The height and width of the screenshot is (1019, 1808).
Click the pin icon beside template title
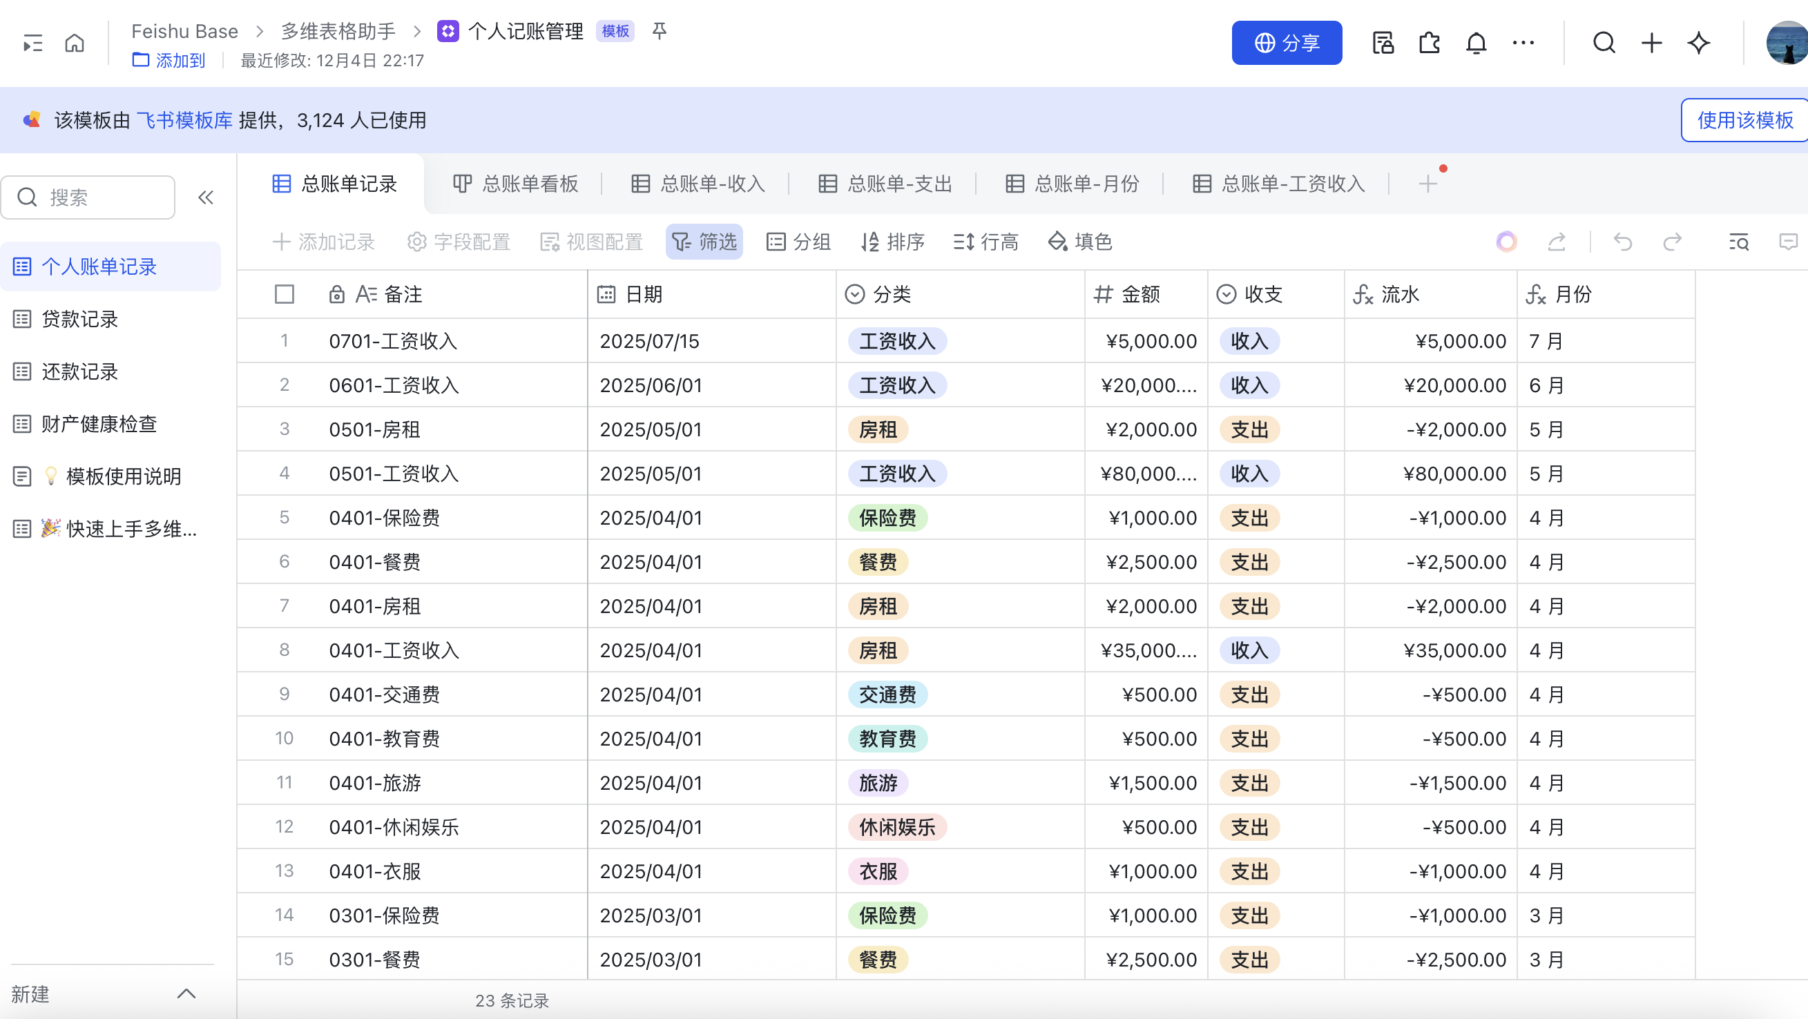click(659, 31)
